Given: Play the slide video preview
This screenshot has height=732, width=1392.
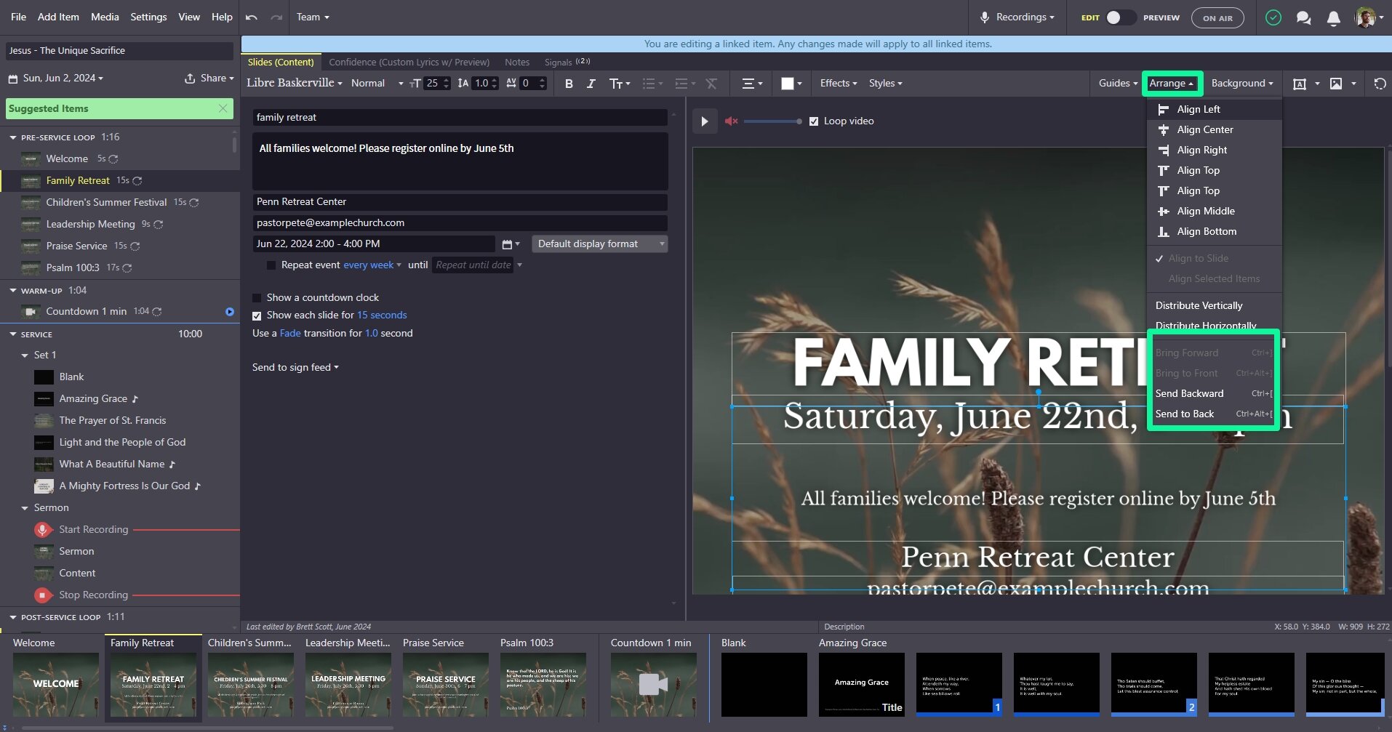Looking at the screenshot, I should [x=704, y=121].
